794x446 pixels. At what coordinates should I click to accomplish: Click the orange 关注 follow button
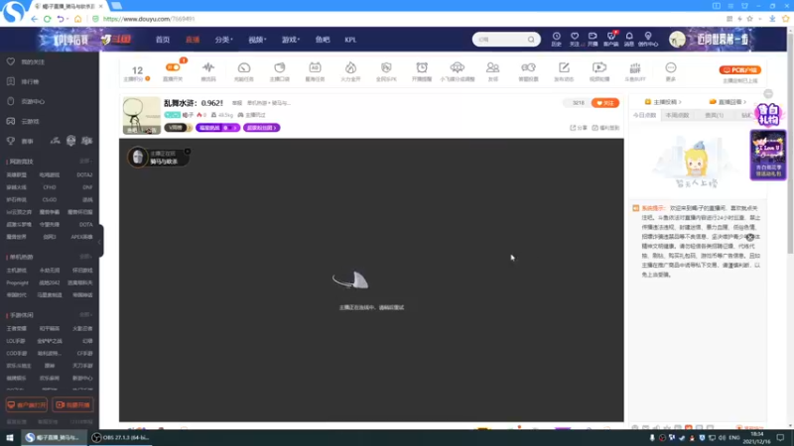pos(605,103)
